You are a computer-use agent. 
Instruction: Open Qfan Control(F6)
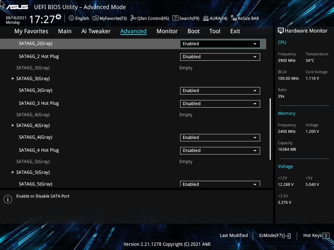(150, 18)
